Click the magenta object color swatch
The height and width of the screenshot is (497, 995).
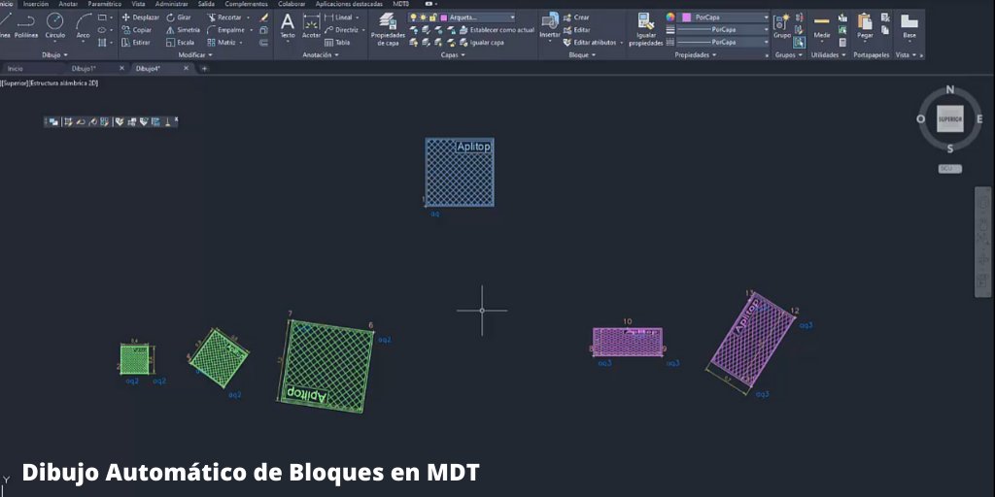coord(686,17)
